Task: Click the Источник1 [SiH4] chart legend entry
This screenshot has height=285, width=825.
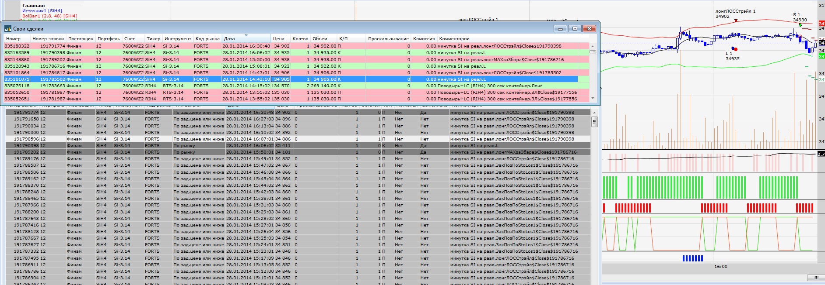Action: pos(42,10)
